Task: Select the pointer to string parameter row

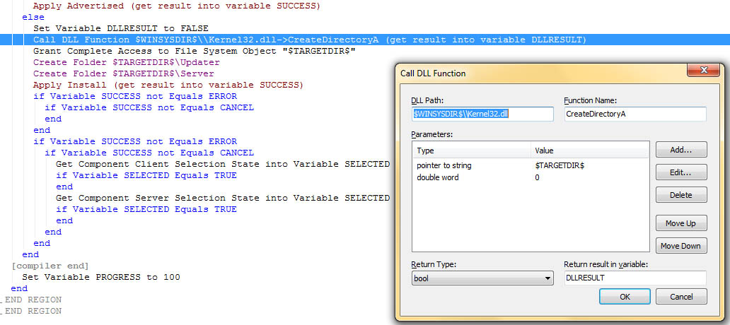Action: tap(531, 165)
